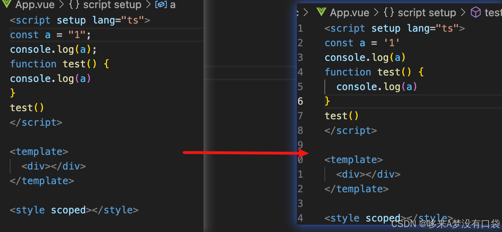Click the Vue logo icon in right pane breadcrumb
The image size is (502, 232).
[322, 12]
